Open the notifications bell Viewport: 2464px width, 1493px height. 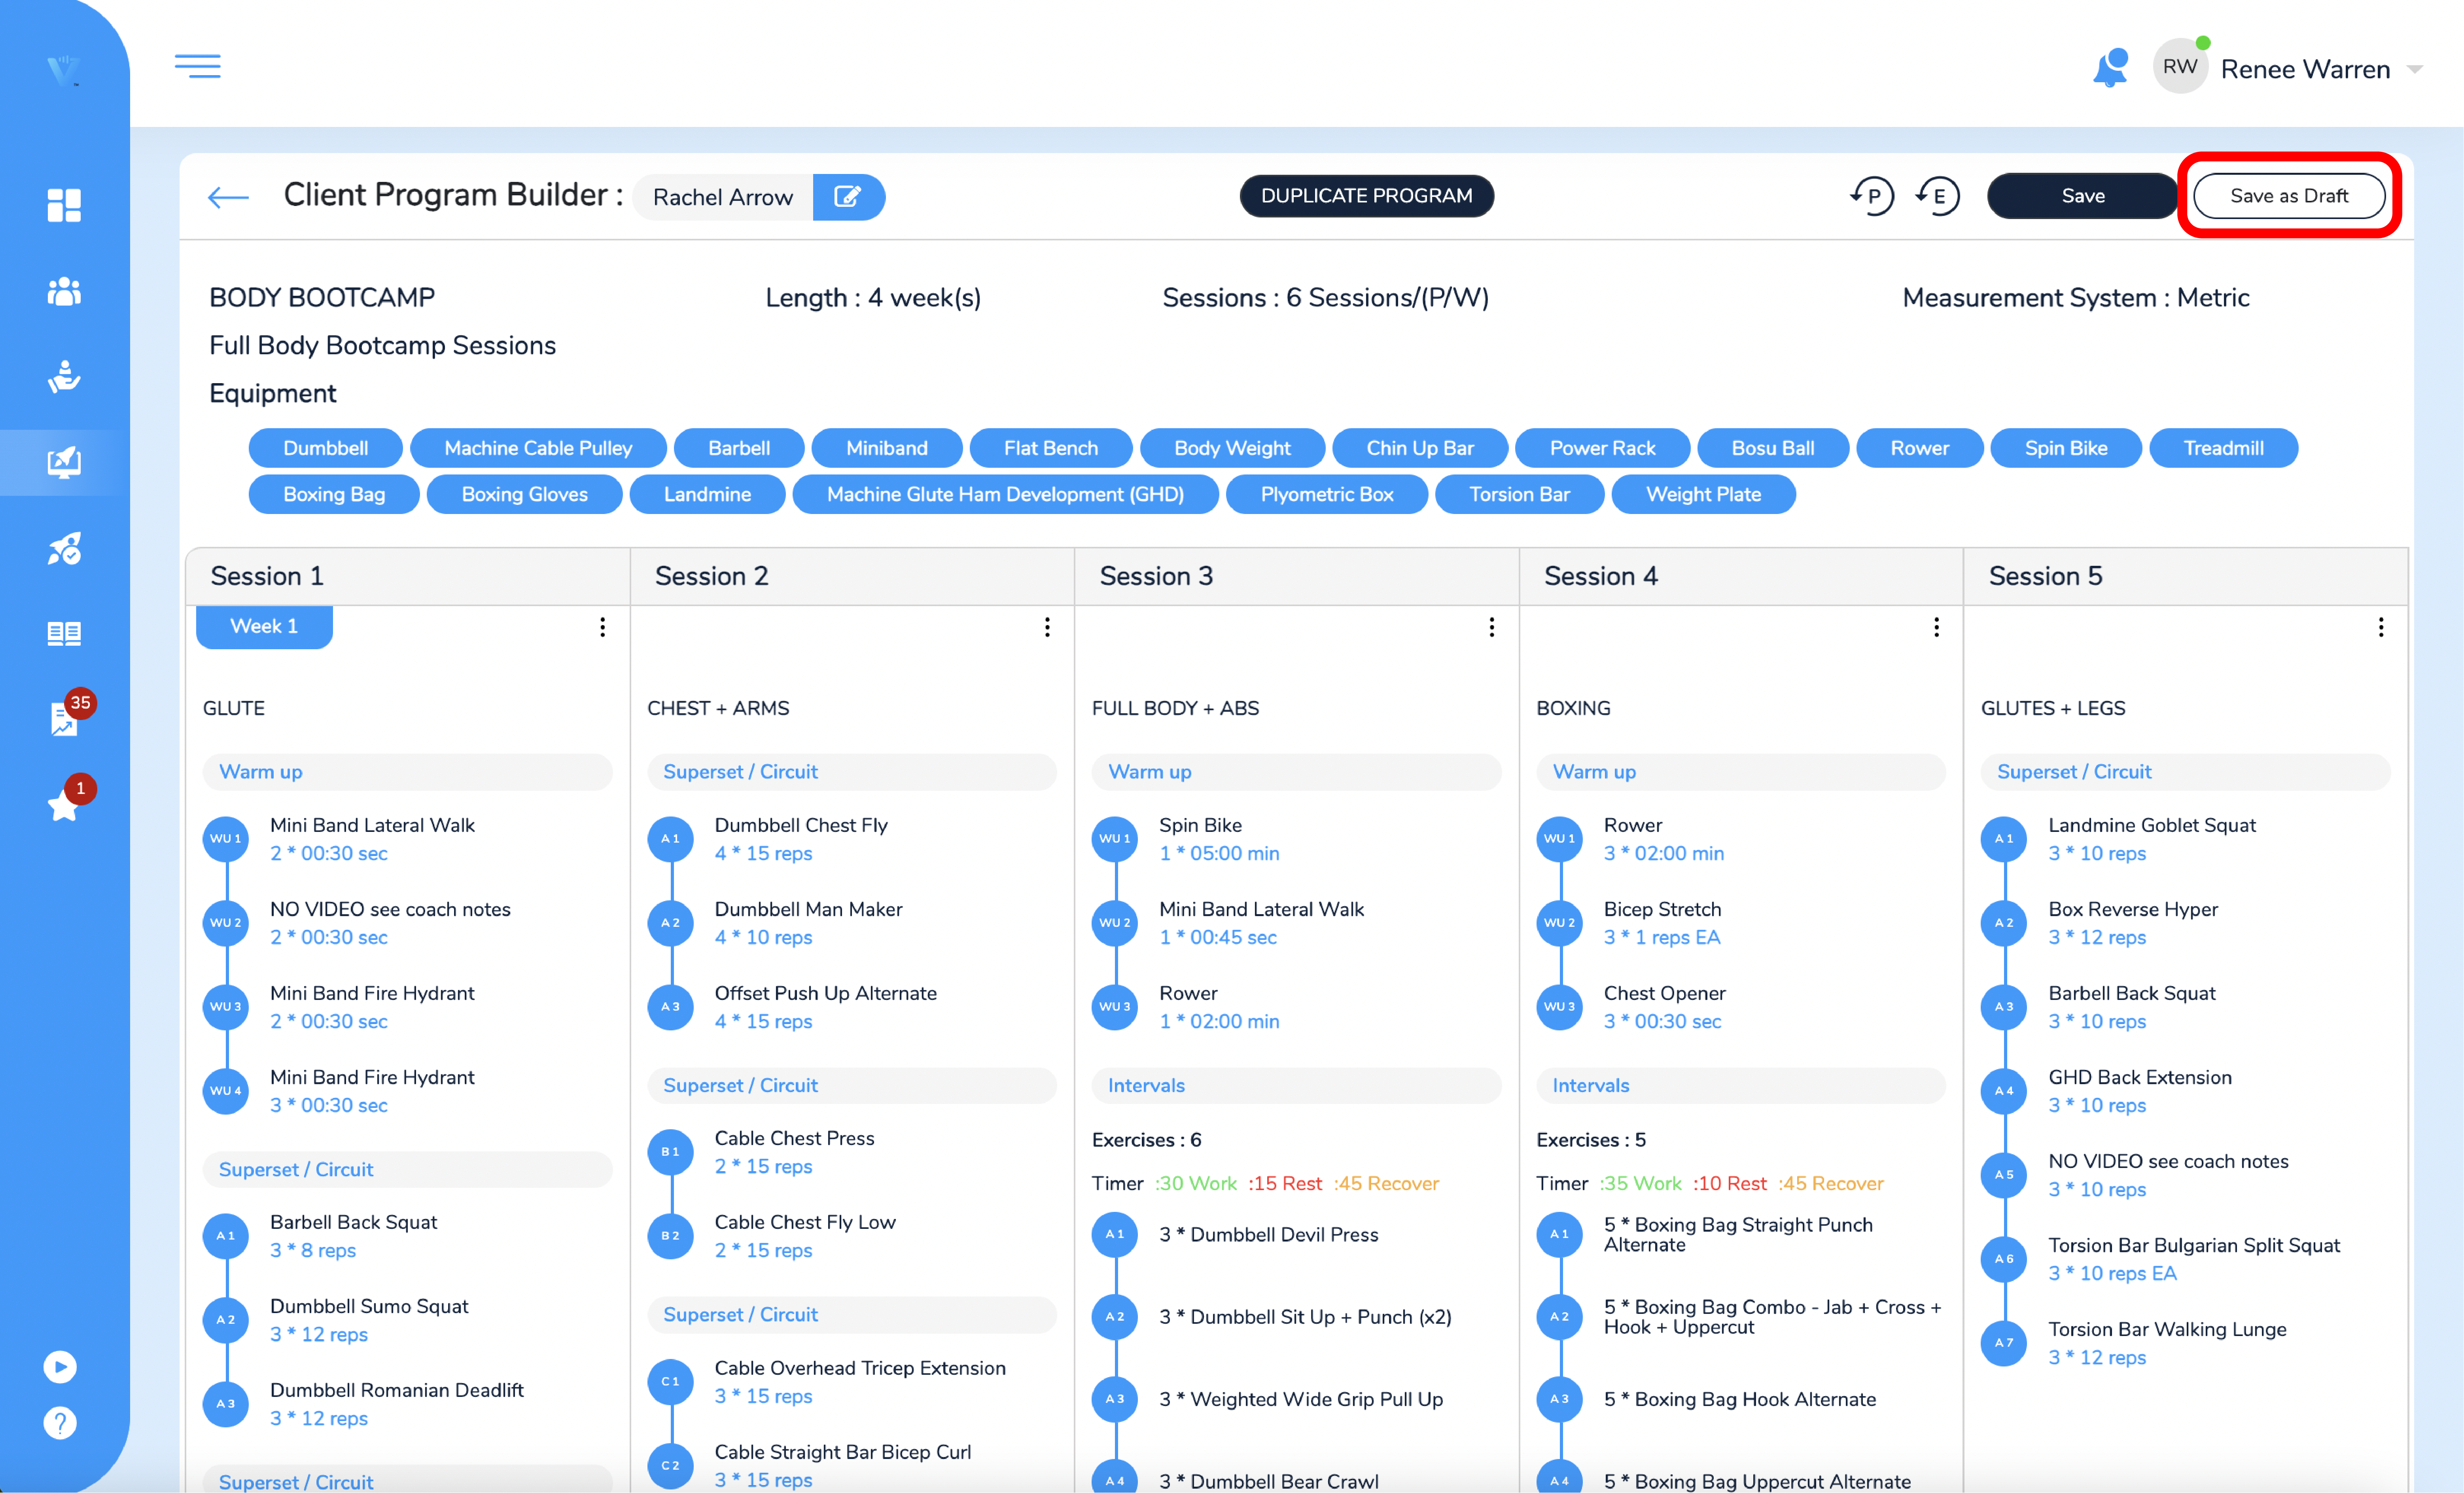pos(2110,68)
